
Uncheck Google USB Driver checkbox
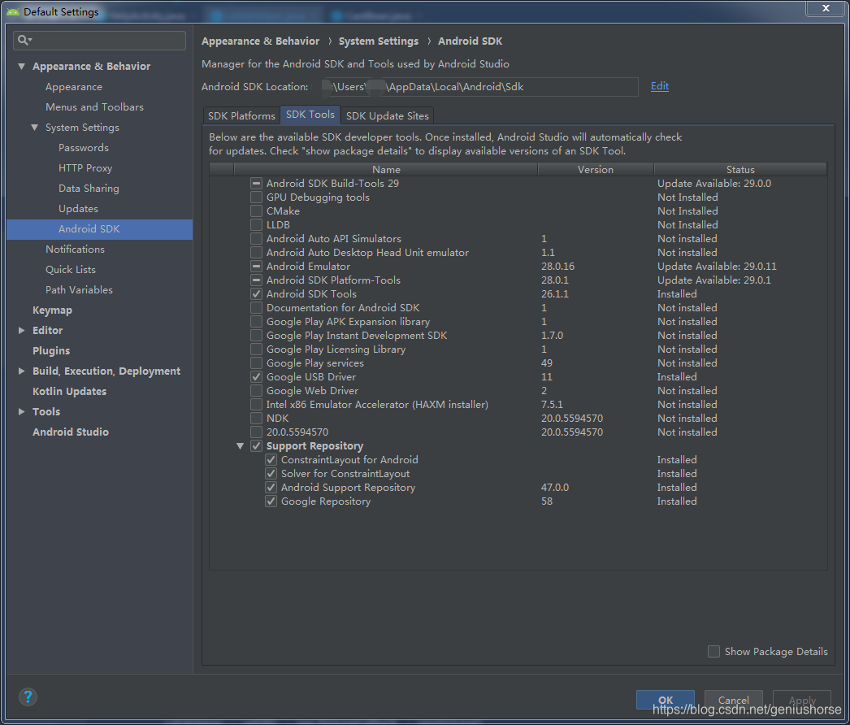257,377
